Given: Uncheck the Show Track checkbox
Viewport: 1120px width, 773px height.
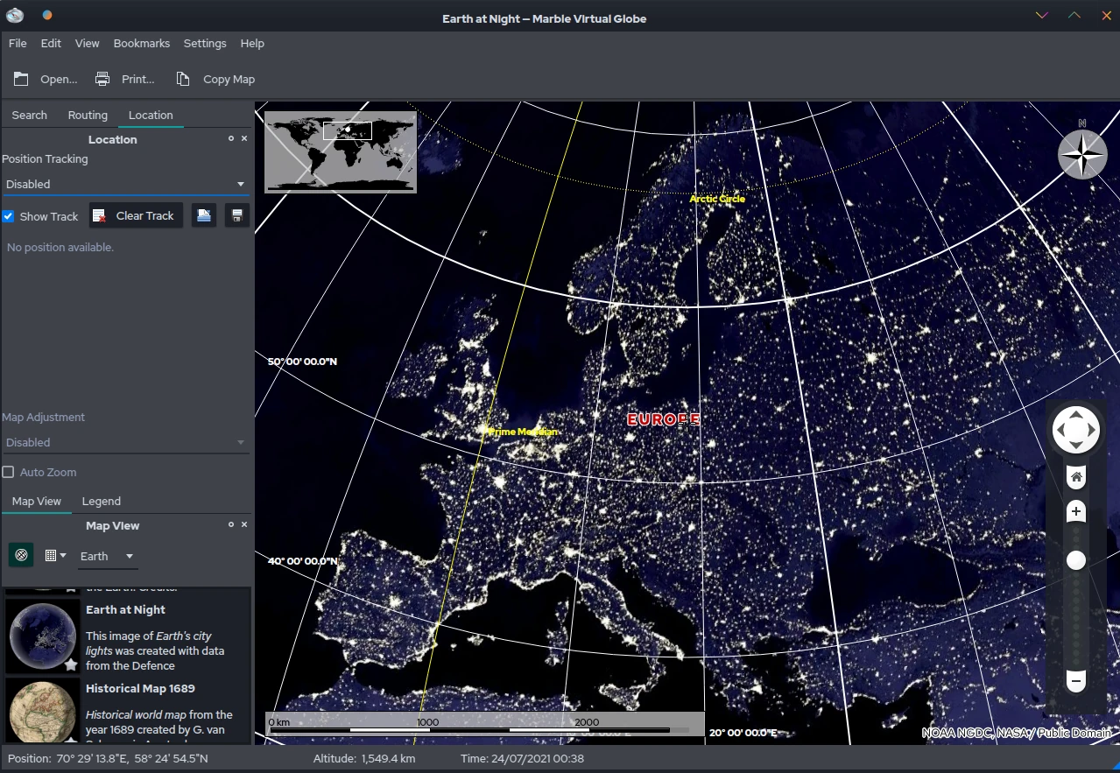Looking at the screenshot, I should [x=8, y=216].
